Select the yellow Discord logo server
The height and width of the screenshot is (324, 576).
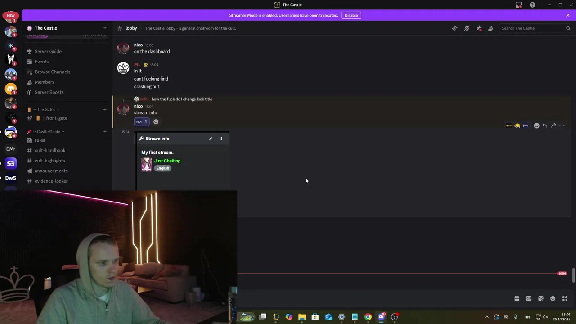pyautogui.click(x=11, y=89)
